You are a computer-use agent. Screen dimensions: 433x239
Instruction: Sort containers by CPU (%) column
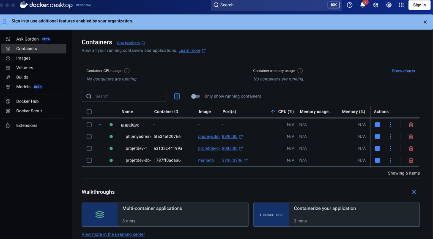point(285,112)
